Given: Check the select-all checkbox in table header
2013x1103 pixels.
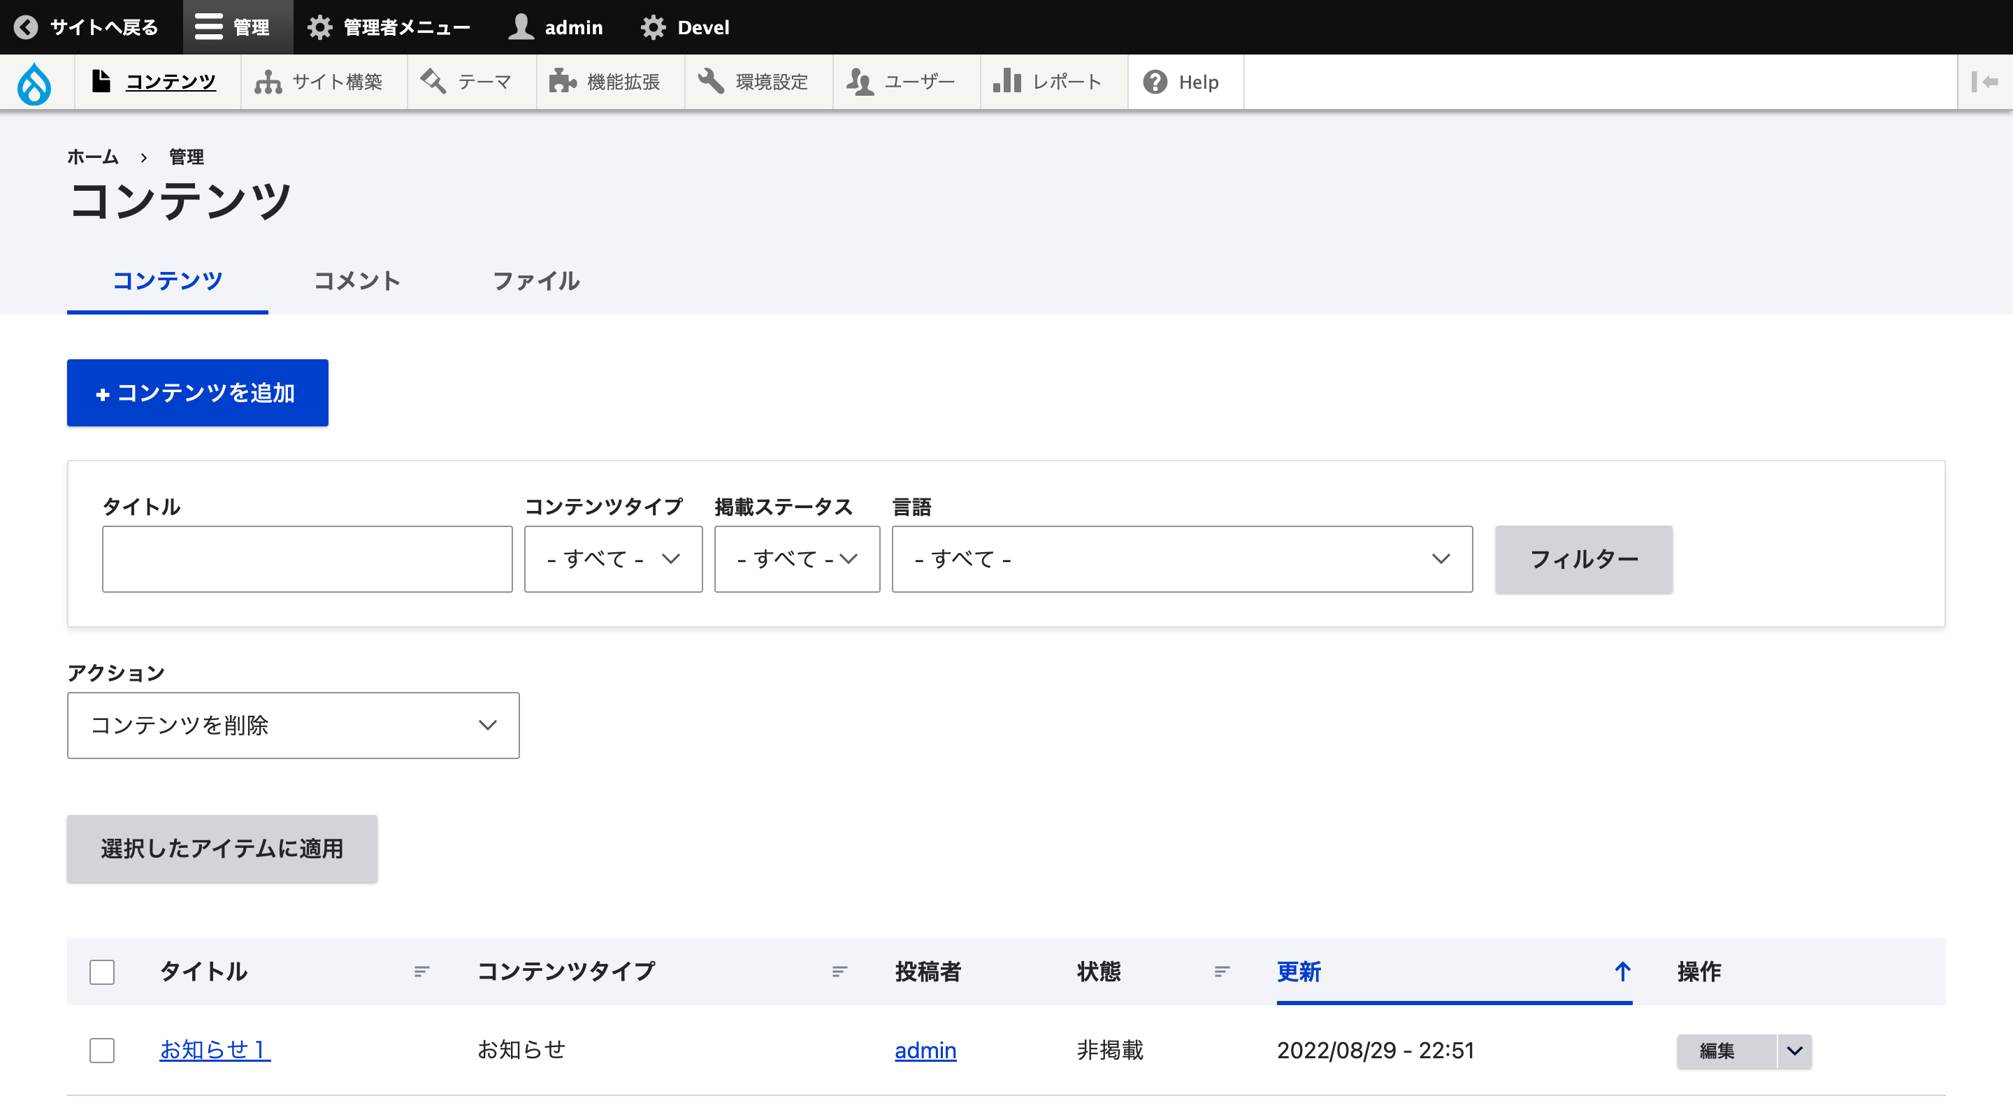Looking at the screenshot, I should 101,972.
